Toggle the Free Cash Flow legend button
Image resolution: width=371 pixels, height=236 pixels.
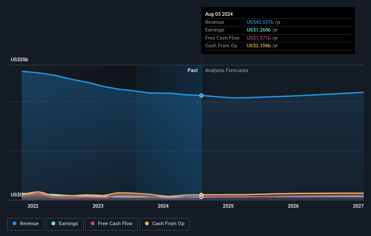pos(112,224)
